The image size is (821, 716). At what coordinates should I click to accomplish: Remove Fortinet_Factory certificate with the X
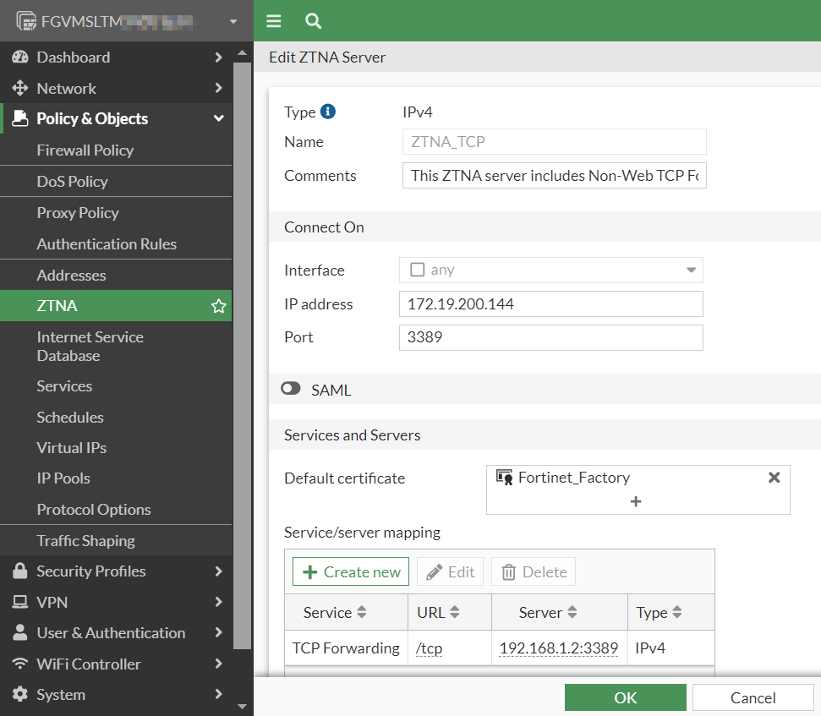pyautogui.click(x=774, y=477)
